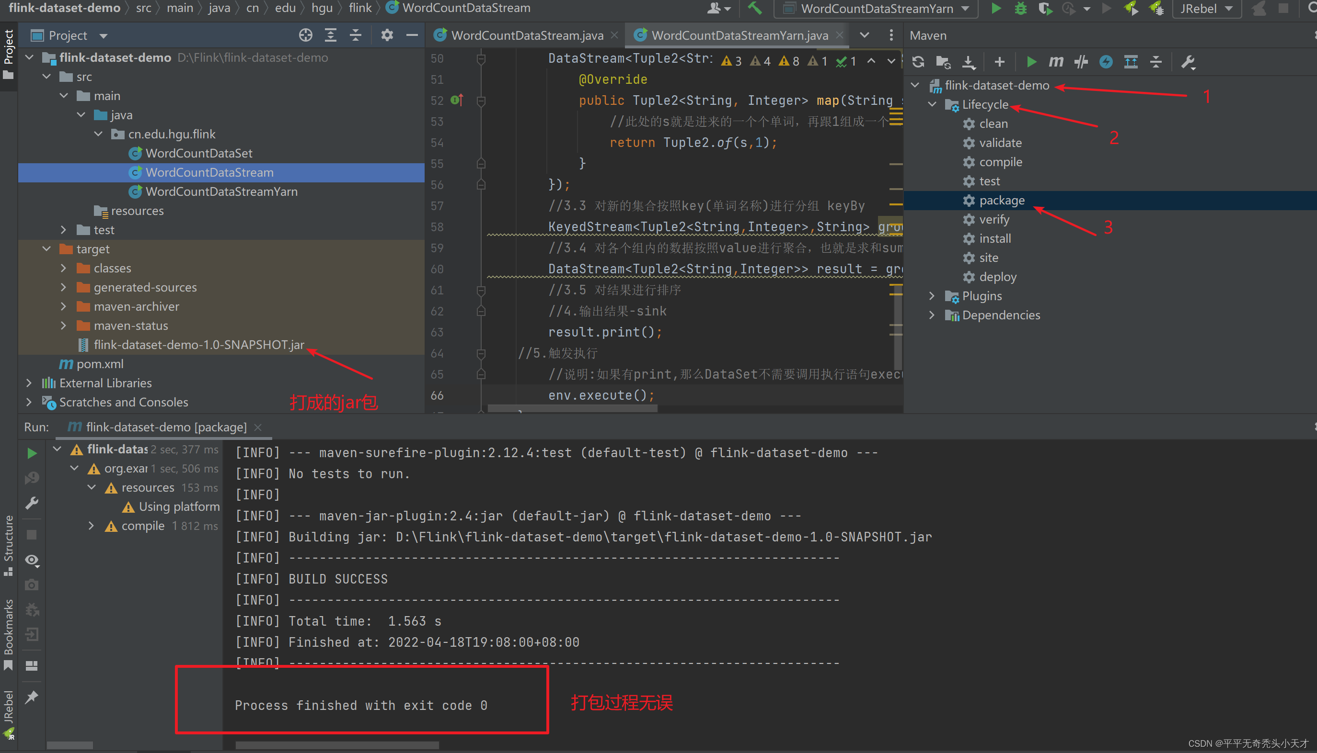Select the package lifecycle goal
1317x753 pixels.
coord(1001,200)
